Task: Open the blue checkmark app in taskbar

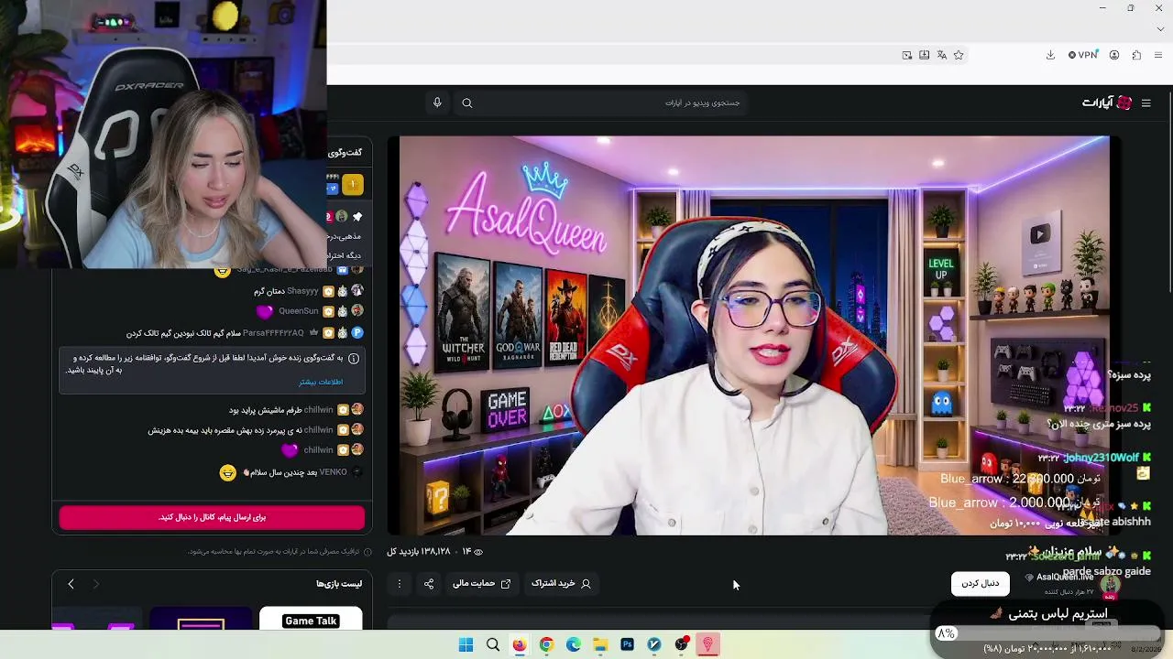Action: coord(654,644)
